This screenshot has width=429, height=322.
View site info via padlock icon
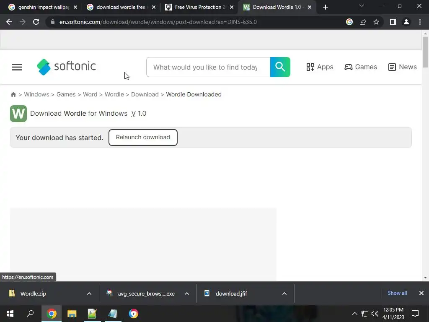pyautogui.click(x=53, y=22)
